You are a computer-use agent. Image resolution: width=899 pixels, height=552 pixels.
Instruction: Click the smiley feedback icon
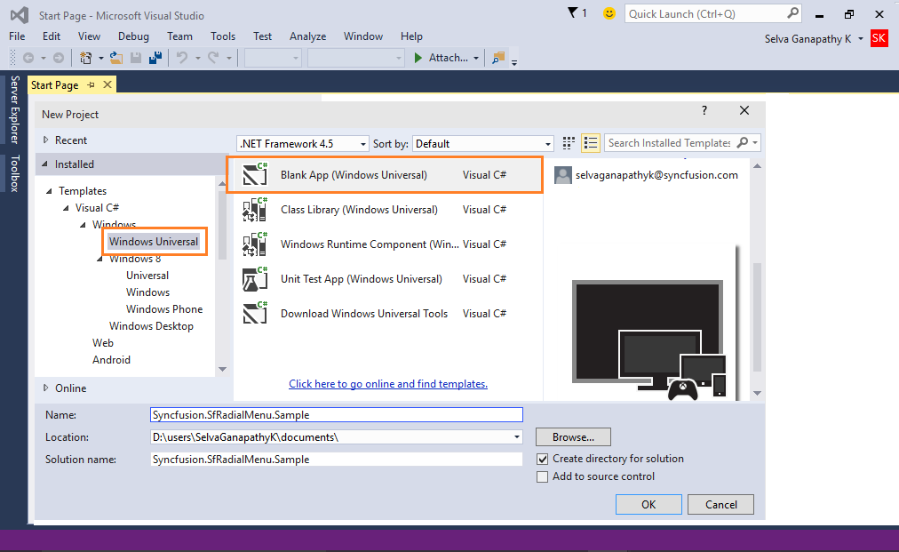pyautogui.click(x=609, y=13)
